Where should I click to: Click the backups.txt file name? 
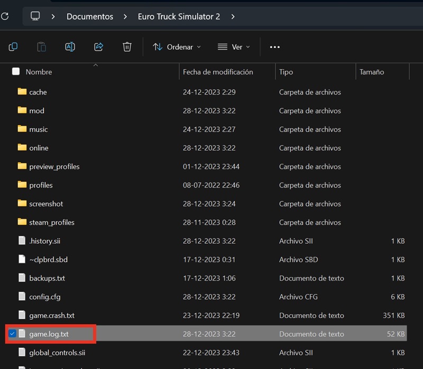[x=47, y=279]
